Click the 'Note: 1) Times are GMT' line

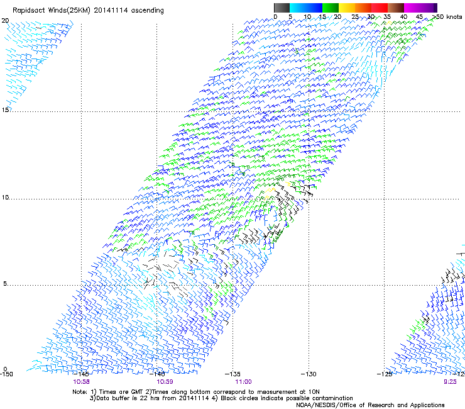tap(196, 392)
